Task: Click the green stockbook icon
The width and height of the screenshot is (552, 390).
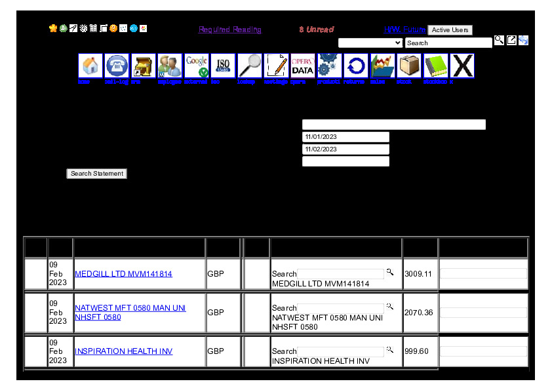Action: 435,66
